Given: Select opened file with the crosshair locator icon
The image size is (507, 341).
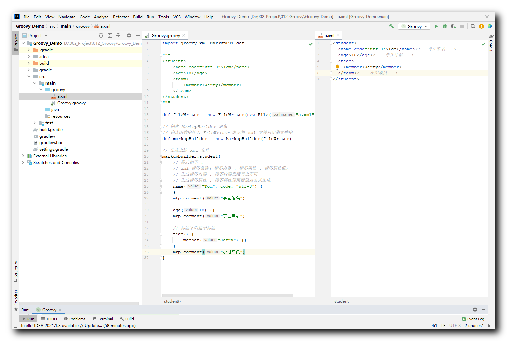Looking at the screenshot, I should pyautogui.click(x=101, y=35).
